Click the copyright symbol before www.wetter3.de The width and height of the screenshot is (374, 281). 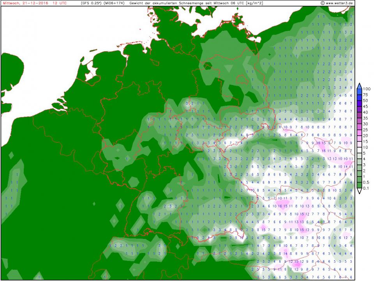pos(323,3)
